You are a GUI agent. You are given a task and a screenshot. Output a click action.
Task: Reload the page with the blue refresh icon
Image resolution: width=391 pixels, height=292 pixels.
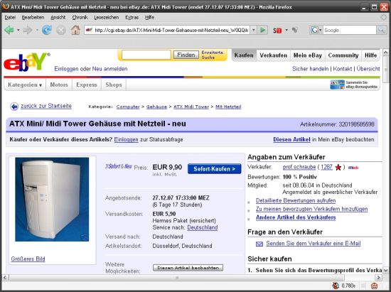47,30
